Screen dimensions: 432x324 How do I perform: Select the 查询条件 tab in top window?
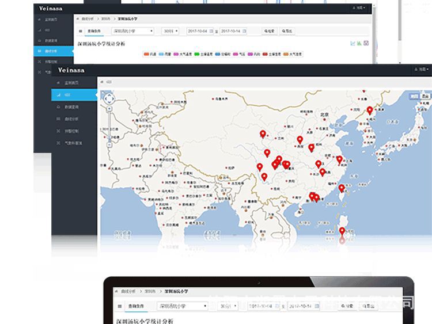coord(94,31)
